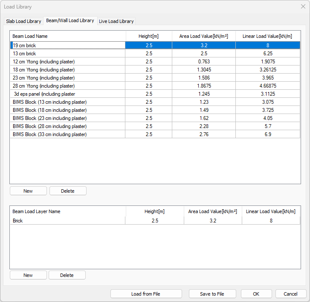Screen dimensions: 310x302
Task: Edit area load value 1.586 cell
Action: (x=204, y=78)
